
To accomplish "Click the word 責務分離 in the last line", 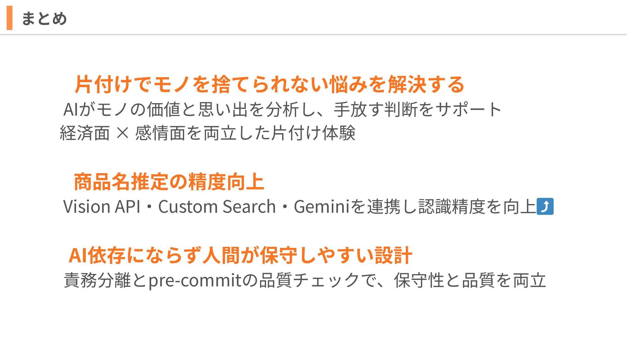I will 97,280.
